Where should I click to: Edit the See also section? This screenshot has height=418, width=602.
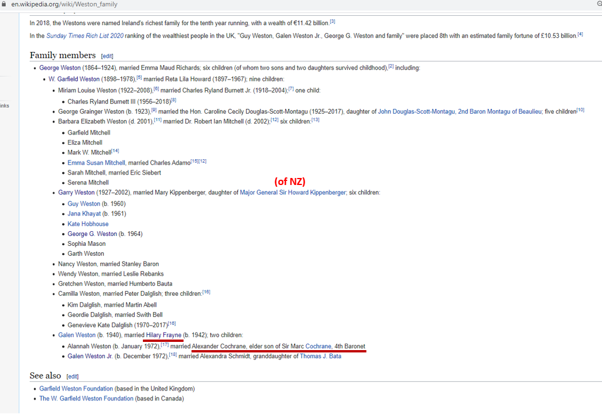click(73, 376)
